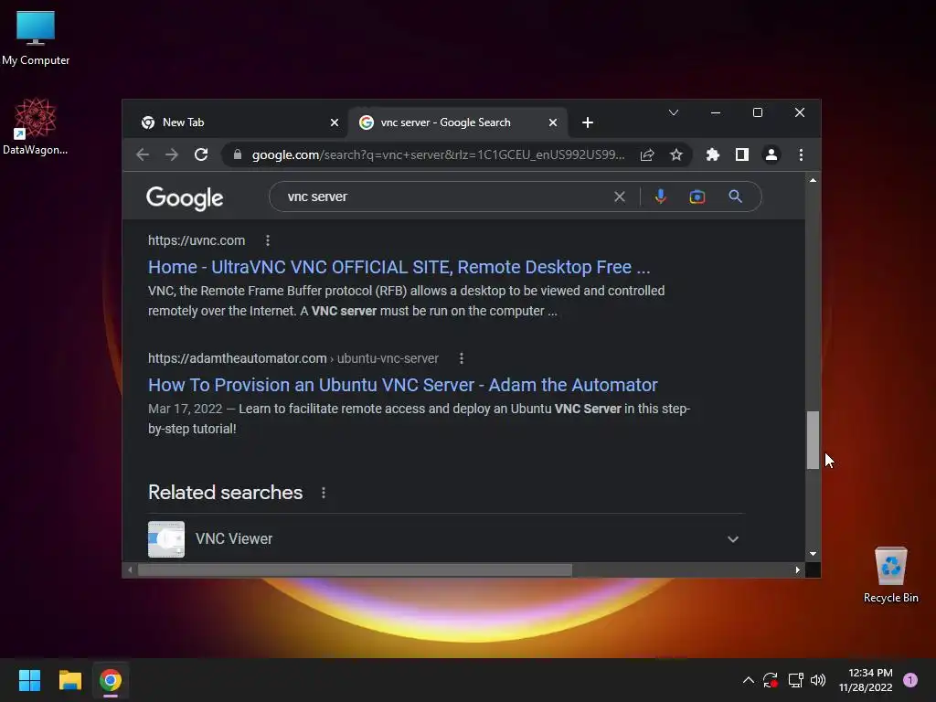Go back with Chrome's back arrow
Screen dimensions: 936x702
[x=142, y=155]
